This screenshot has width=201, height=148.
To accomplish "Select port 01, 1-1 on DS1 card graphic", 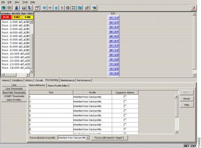I will point(114,18).
